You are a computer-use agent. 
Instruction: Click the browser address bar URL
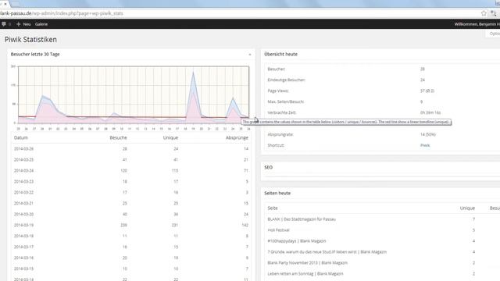pyautogui.click(x=61, y=13)
